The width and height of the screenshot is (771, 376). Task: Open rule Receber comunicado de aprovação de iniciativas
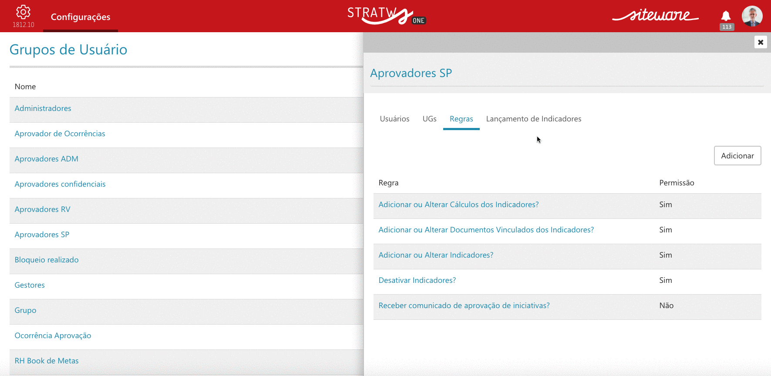tap(464, 305)
